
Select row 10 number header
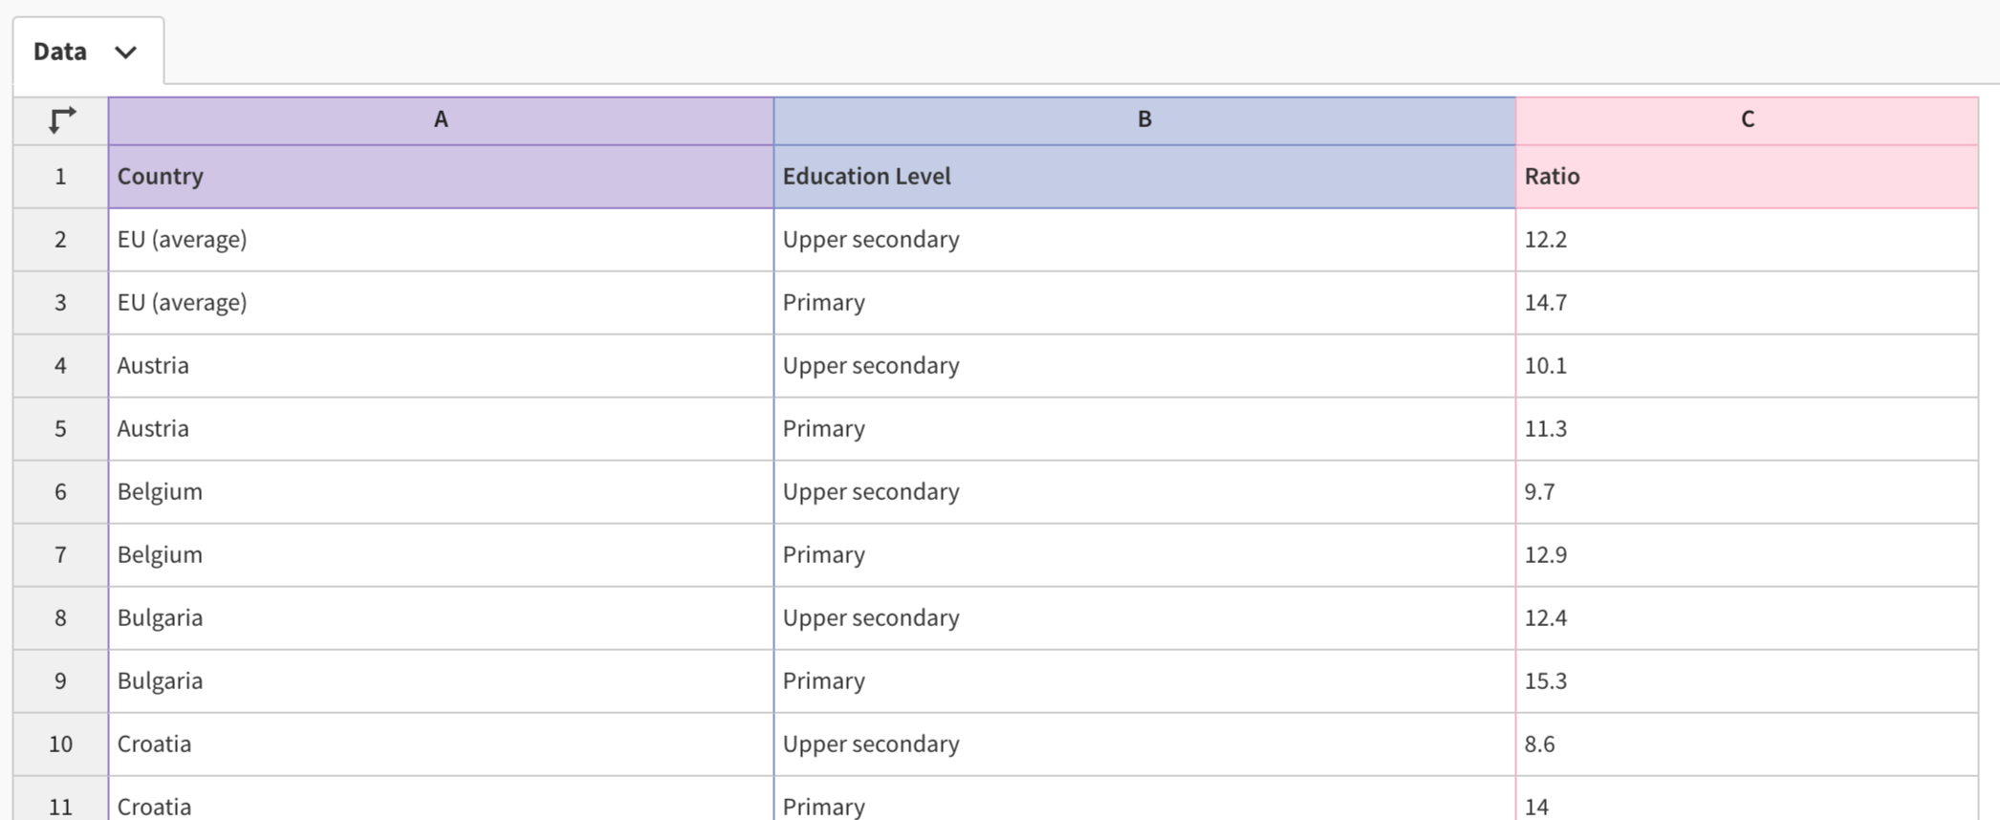(x=60, y=744)
